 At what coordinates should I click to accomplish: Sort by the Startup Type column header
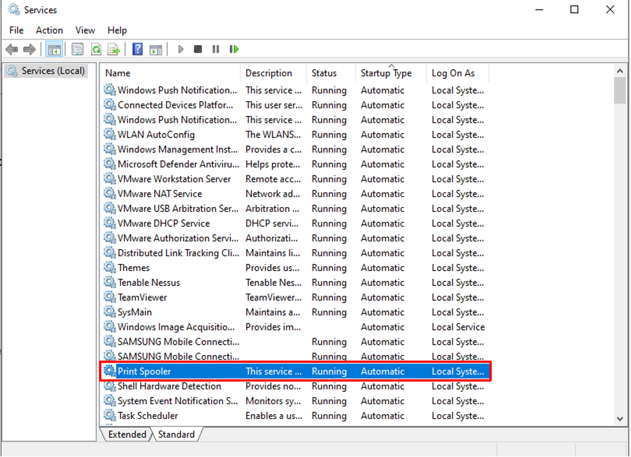(x=391, y=73)
